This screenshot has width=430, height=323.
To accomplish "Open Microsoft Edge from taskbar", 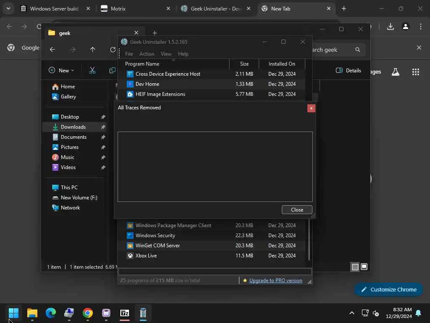I will [51, 313].
